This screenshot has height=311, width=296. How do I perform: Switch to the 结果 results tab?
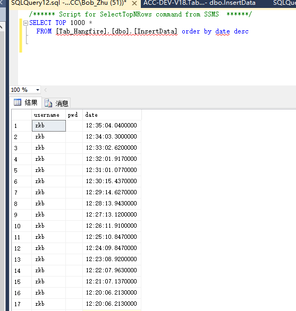26,102
